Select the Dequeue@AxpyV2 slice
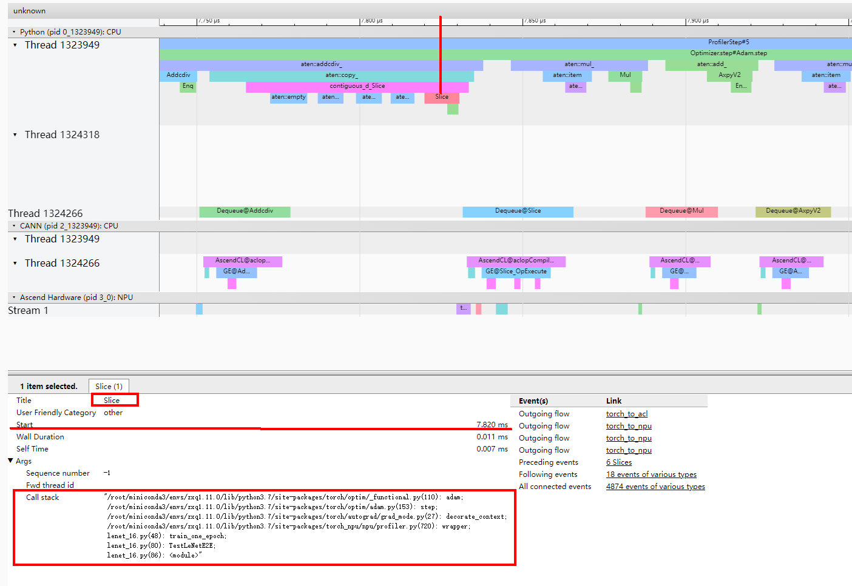Screen dimensions: 852x586 [x=793, y=211]
